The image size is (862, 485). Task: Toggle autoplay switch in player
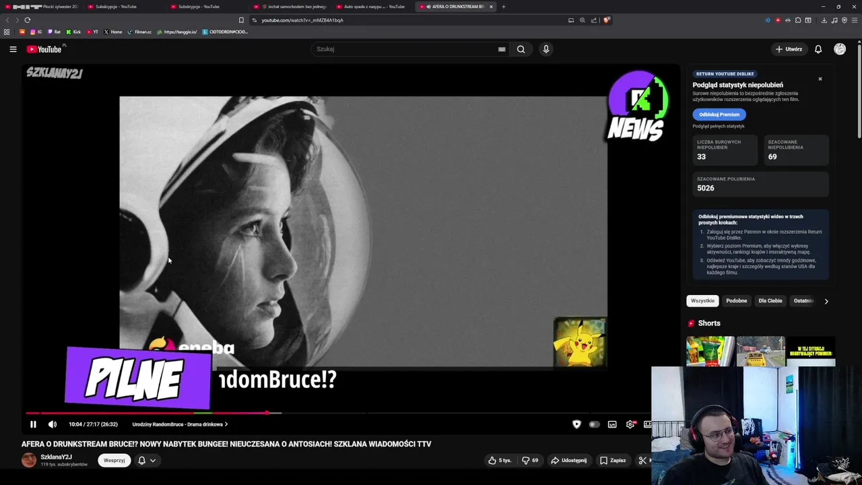(x=594, y=424)
